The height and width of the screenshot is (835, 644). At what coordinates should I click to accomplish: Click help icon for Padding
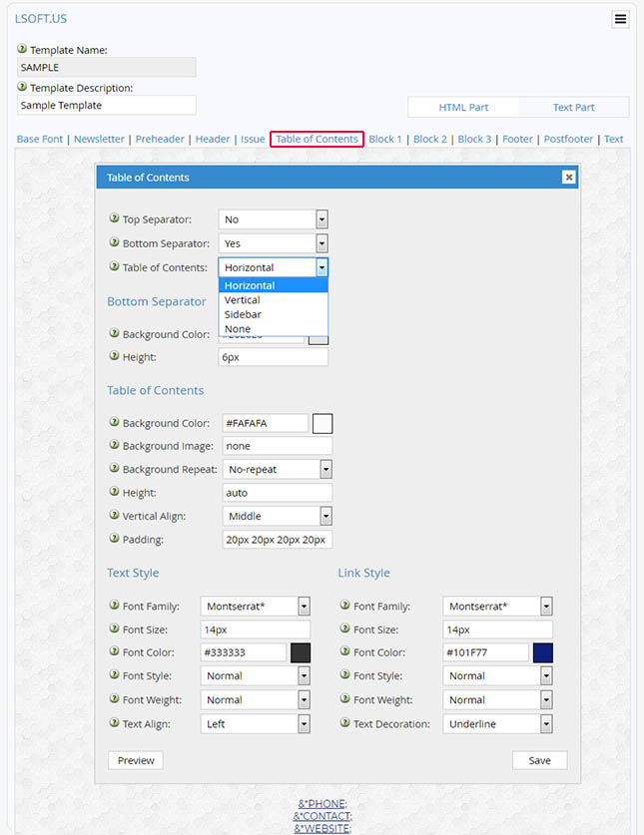(114, 538)
